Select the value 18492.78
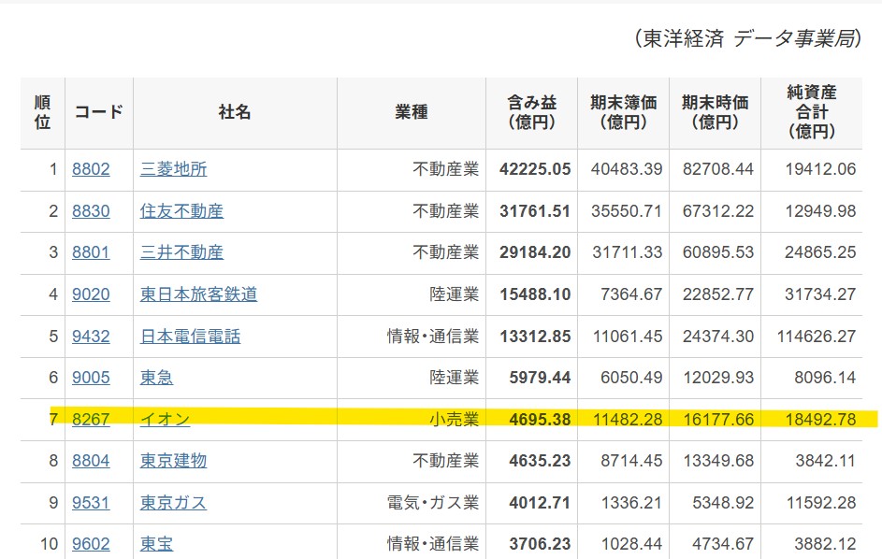Viewport: 882px width, 559px height. click(x=820, y=420)
